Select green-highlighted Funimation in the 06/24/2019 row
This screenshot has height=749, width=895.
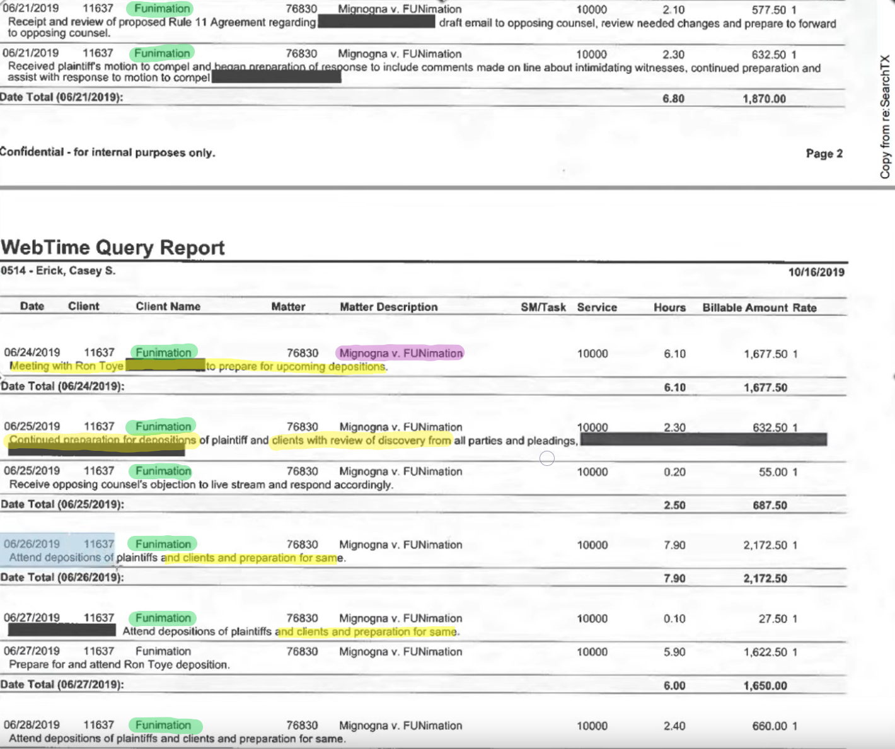click(x=164, y=352)
